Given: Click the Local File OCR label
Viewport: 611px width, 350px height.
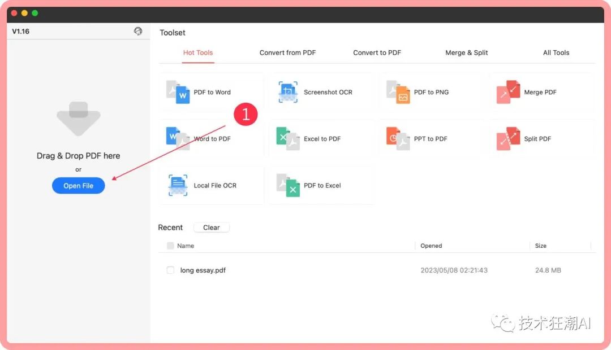Looking at the screenshot, I should pos(215,186).
